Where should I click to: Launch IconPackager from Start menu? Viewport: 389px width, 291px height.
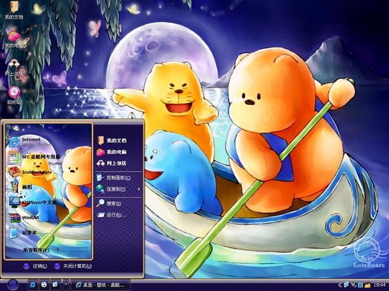(30, 172)
